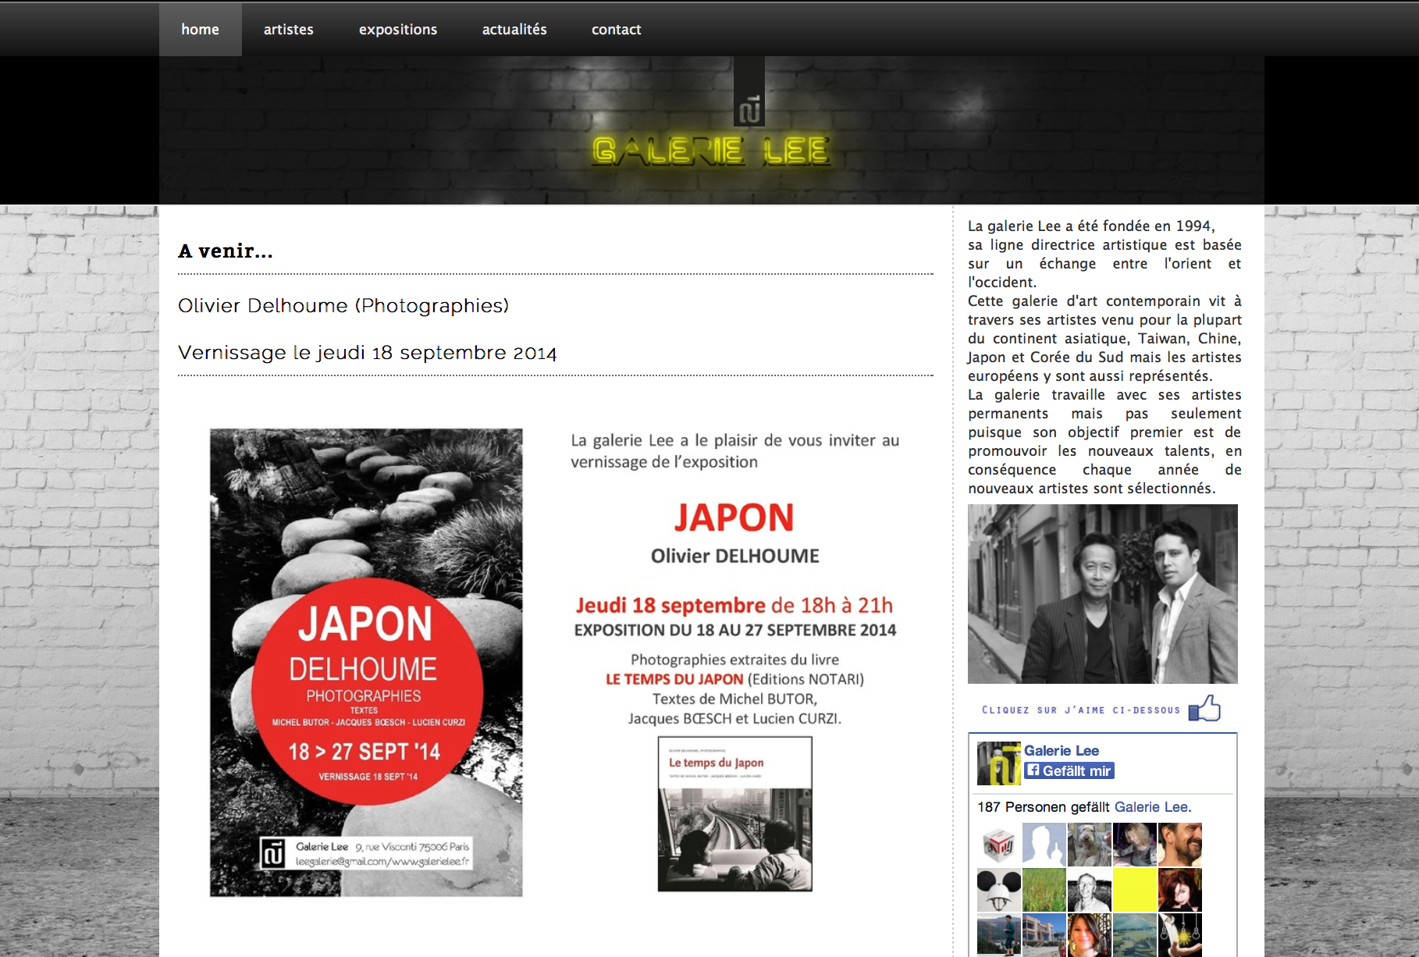Go to the home menu tab

(200, 30)
